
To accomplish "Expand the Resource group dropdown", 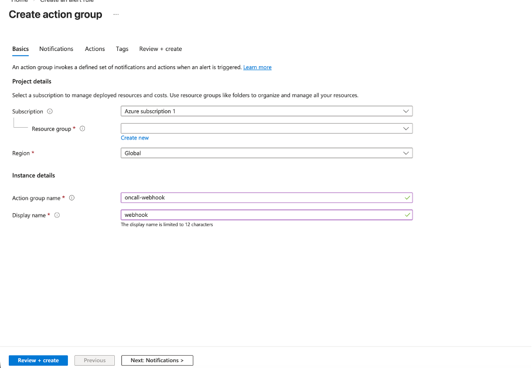I will point(266,128).
